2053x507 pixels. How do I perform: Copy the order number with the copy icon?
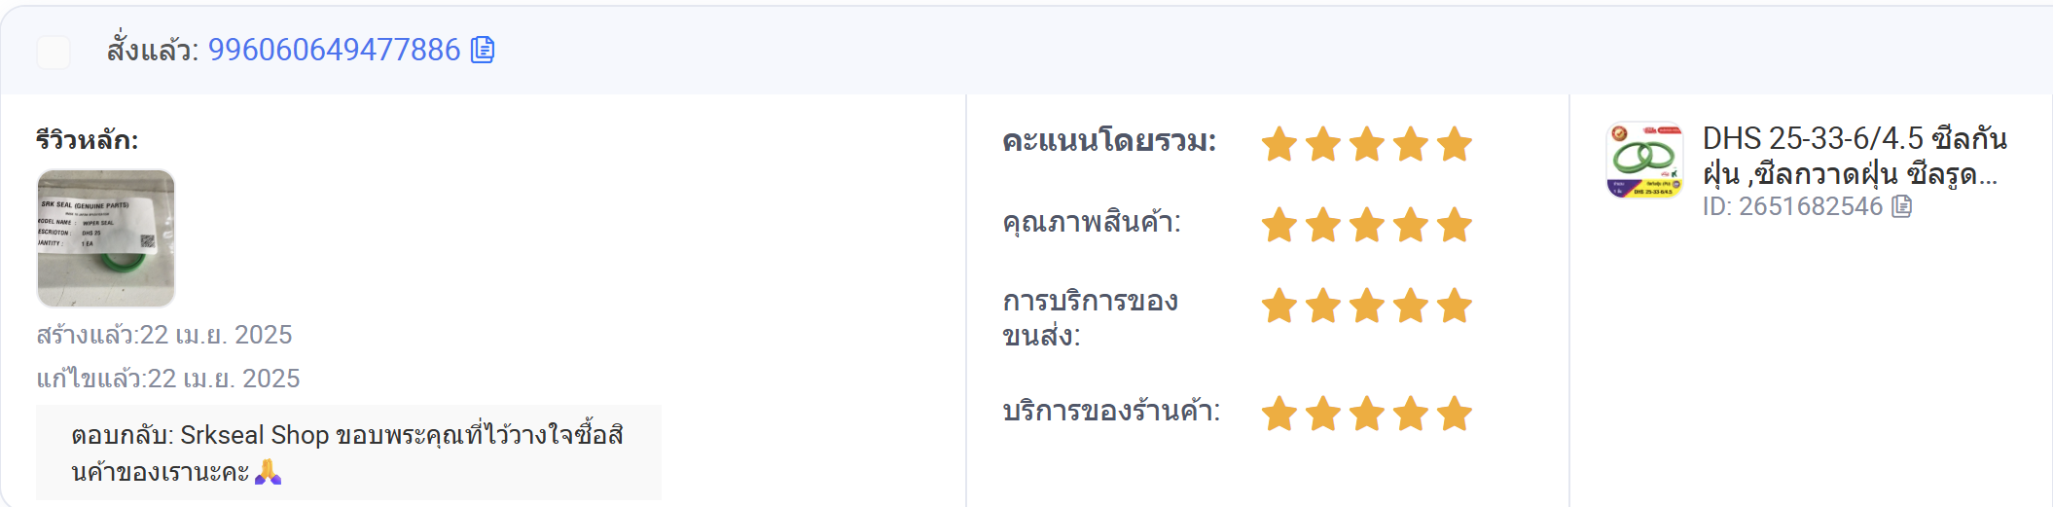pos(483,50)
